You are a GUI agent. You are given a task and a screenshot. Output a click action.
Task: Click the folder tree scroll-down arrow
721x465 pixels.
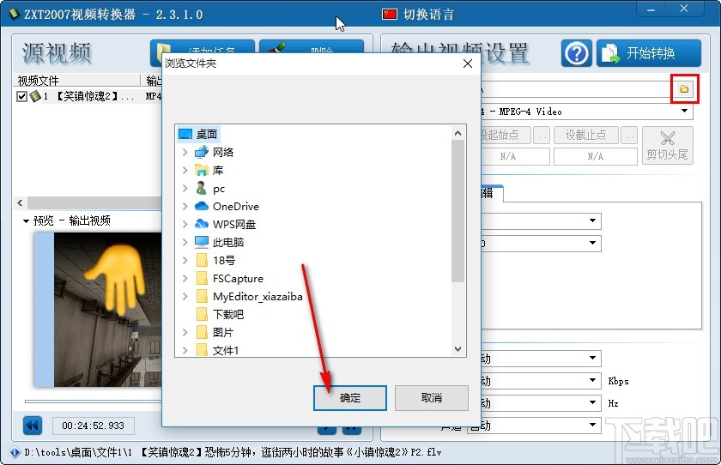(457, 348)
